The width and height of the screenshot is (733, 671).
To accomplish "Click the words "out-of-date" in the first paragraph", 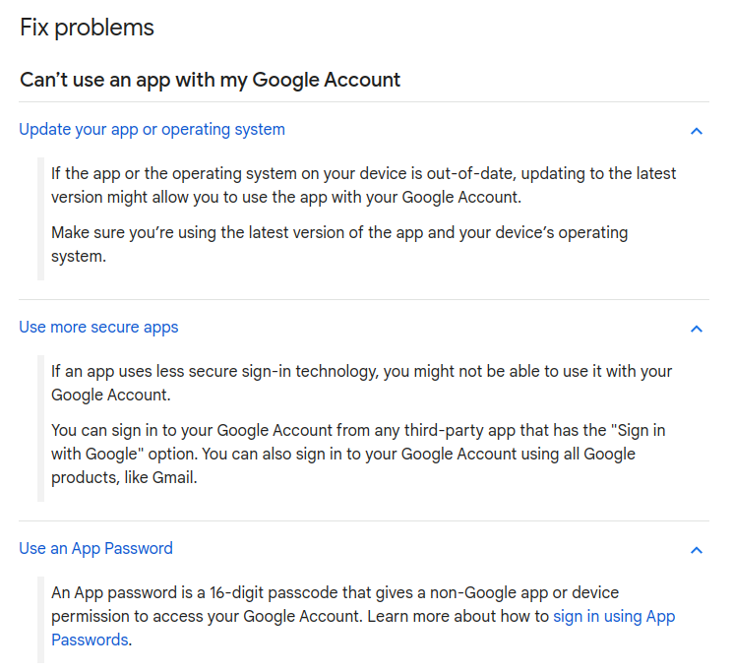I will [x=468, y=174].
